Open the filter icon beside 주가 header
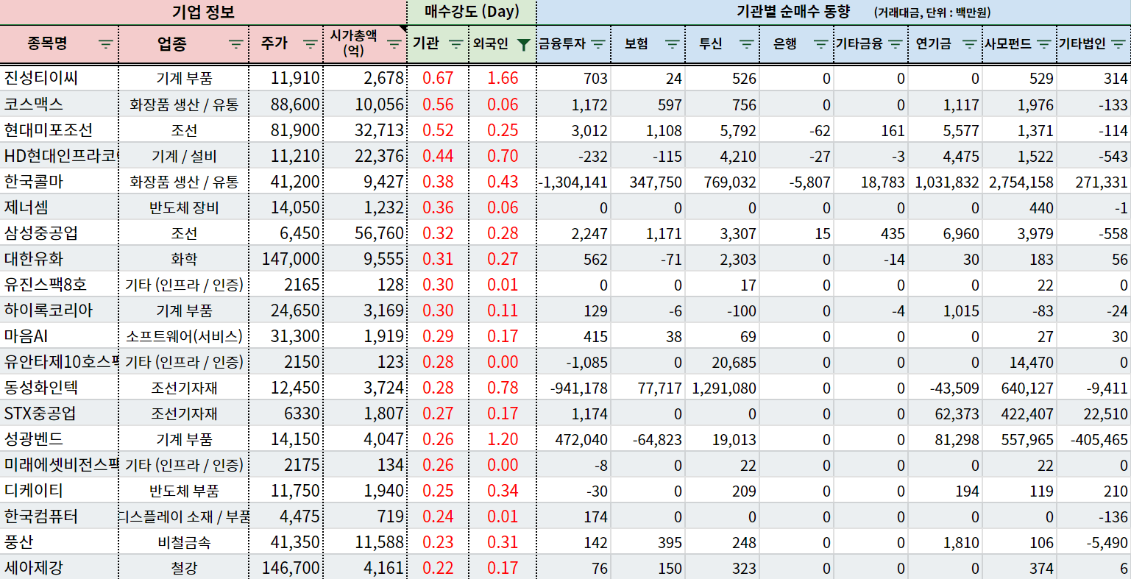Image resolution: width=1131 pixels, height=579 pixels. click(310, 44)
